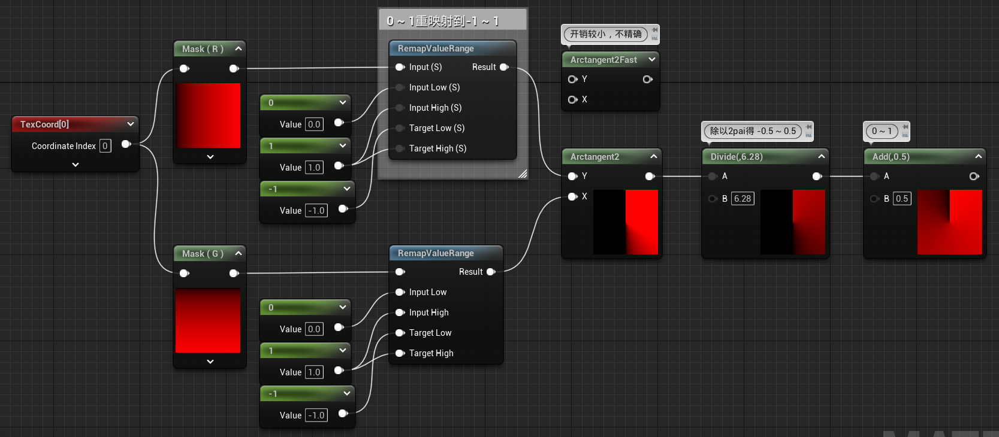The height and width of the screenshot is (437, 999).
Task: Select the Arctangent2Fast node title
Action: pyautogui.click(x=603, y=60)
